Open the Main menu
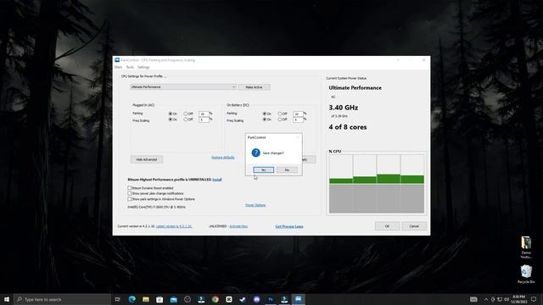The image size is (543, 305). tap(118, 67)
